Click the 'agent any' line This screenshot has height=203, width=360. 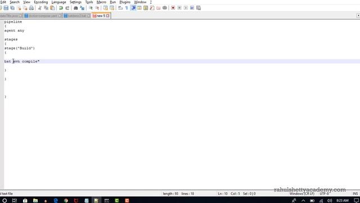click(x=14, y=30)
